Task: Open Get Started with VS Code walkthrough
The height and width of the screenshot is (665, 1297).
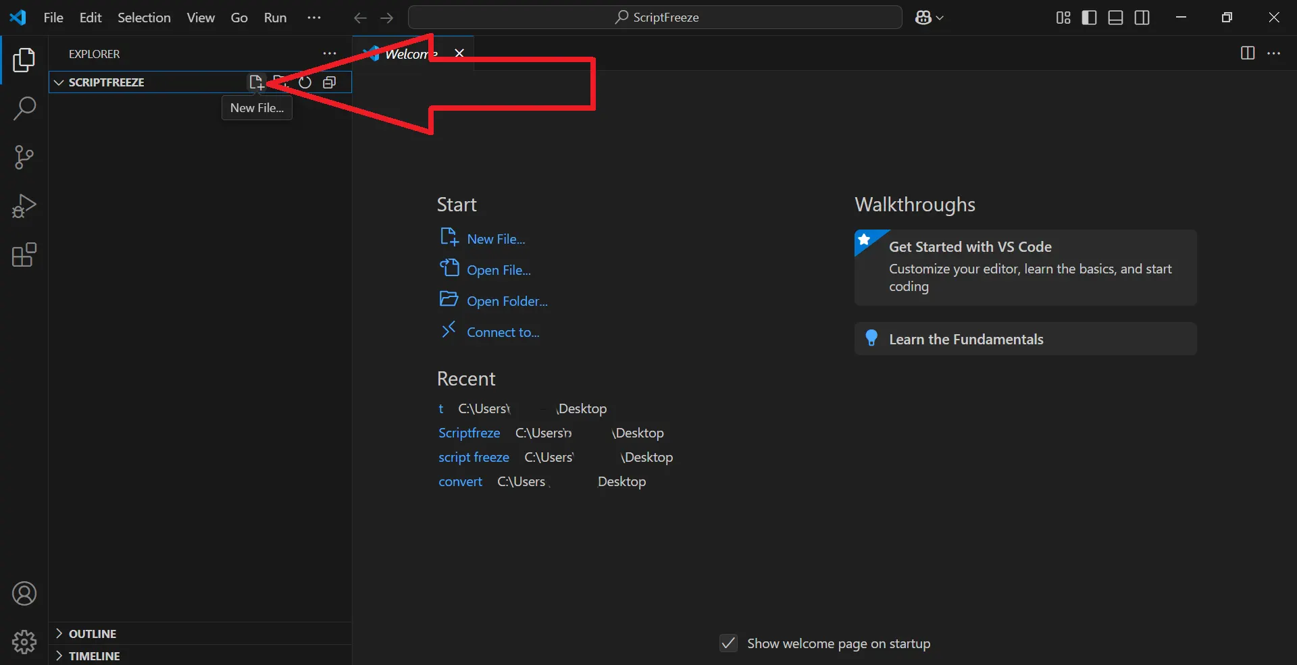Action: click(x=1025, y=267)
